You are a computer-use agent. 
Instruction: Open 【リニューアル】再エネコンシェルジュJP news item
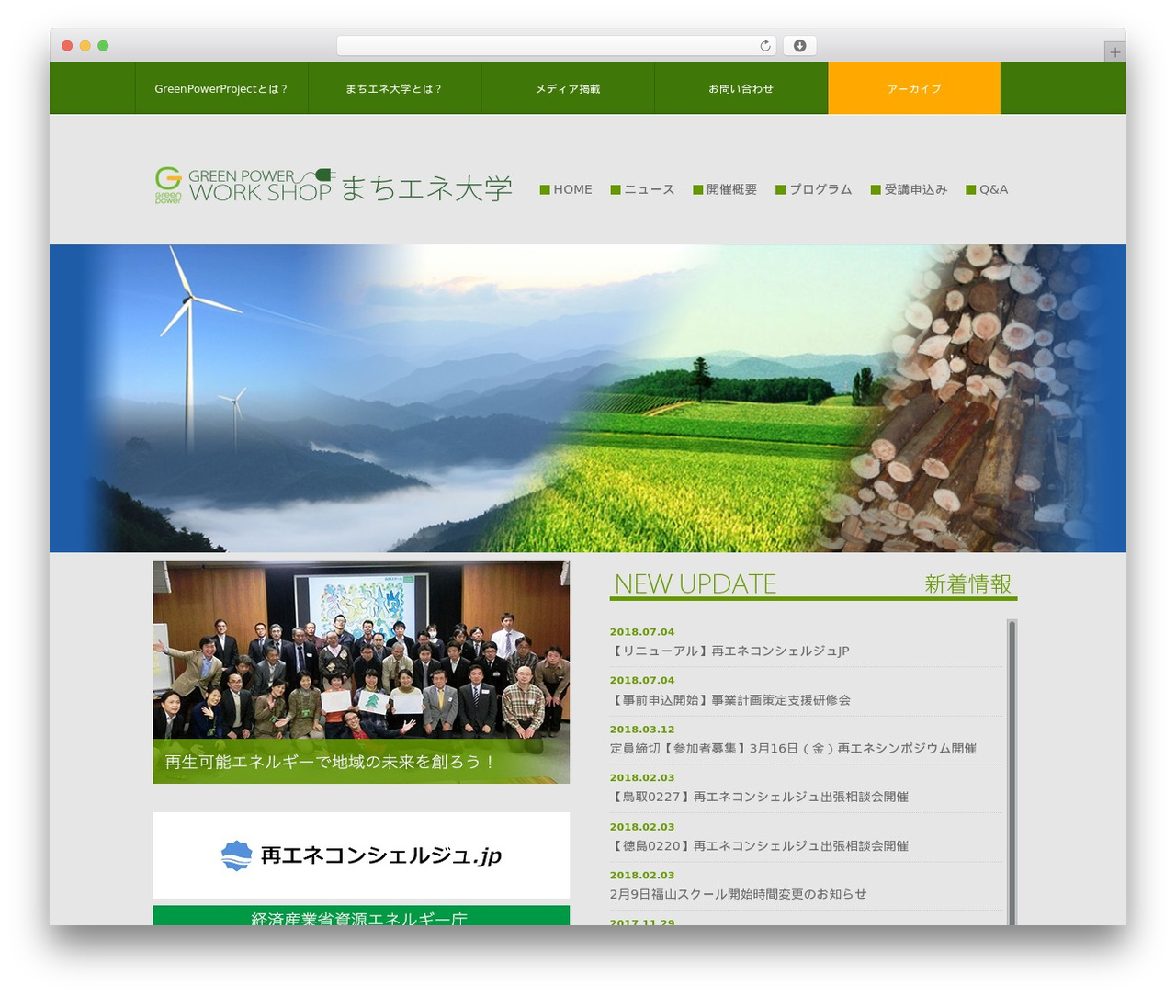click(729, 651)
